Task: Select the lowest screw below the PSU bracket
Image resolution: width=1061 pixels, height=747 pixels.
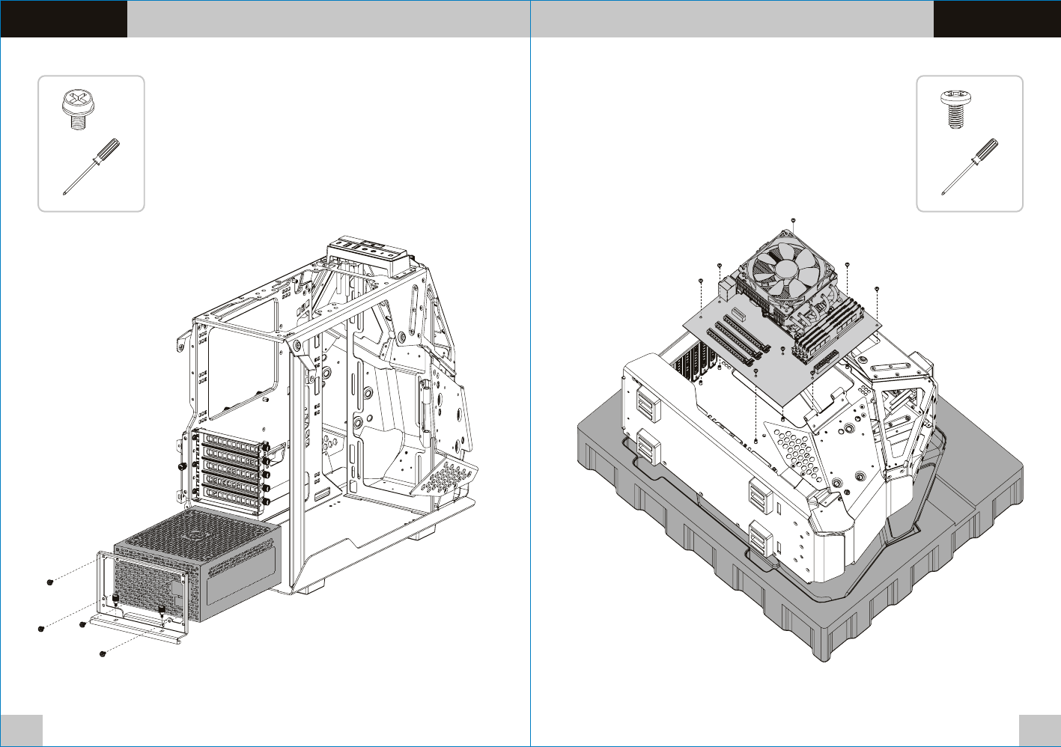Action: coord(103,655)
